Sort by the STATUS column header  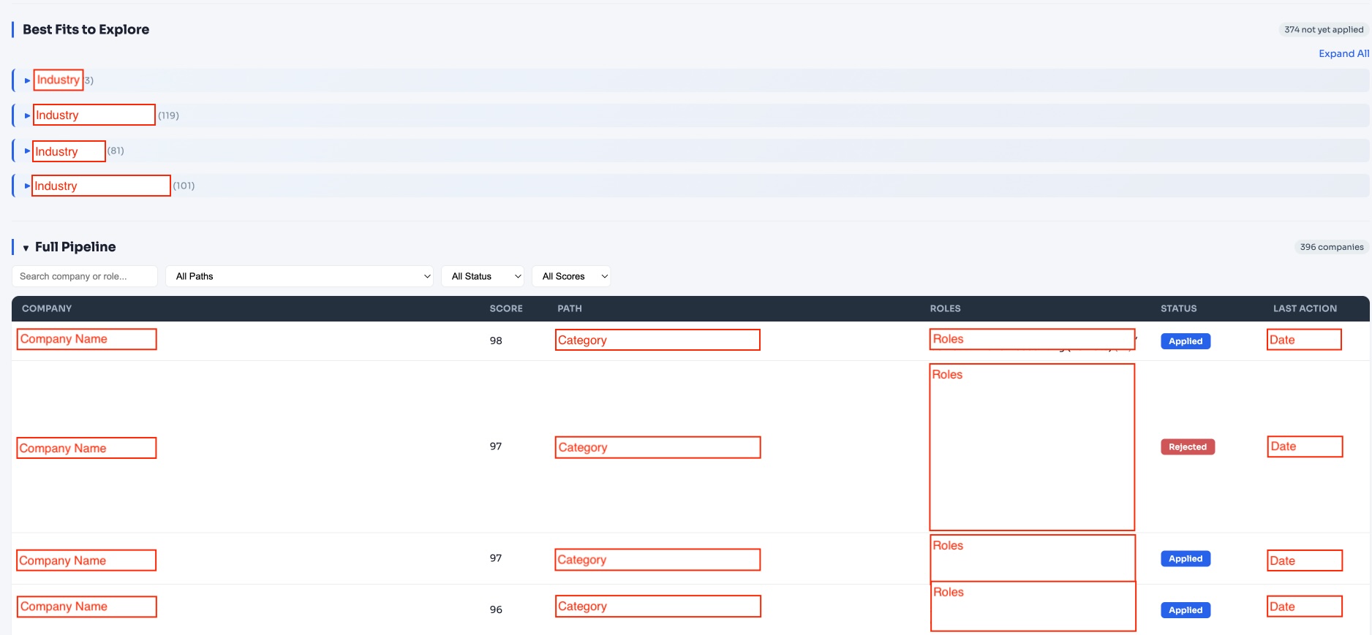coord(1178,308)
